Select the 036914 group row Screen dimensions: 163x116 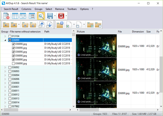tap(36, 103)
